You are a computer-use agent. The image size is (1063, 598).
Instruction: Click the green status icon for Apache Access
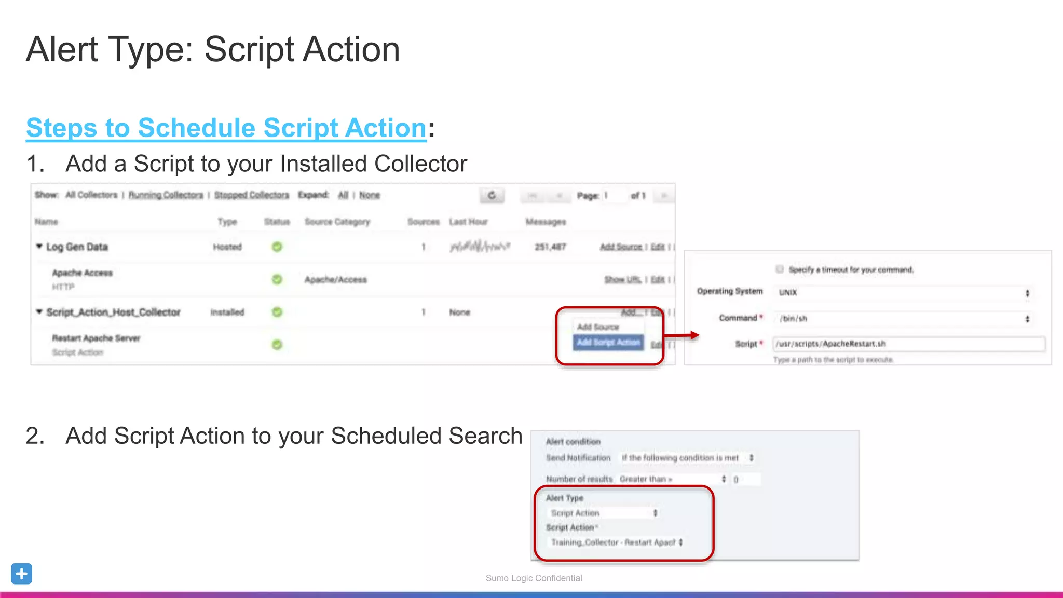277,279
